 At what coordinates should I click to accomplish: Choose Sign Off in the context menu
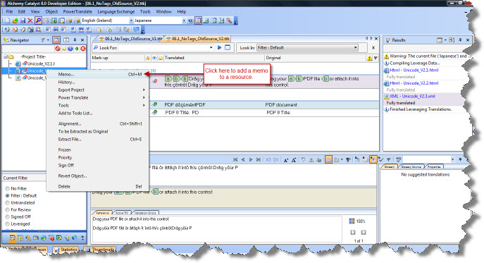97,165
